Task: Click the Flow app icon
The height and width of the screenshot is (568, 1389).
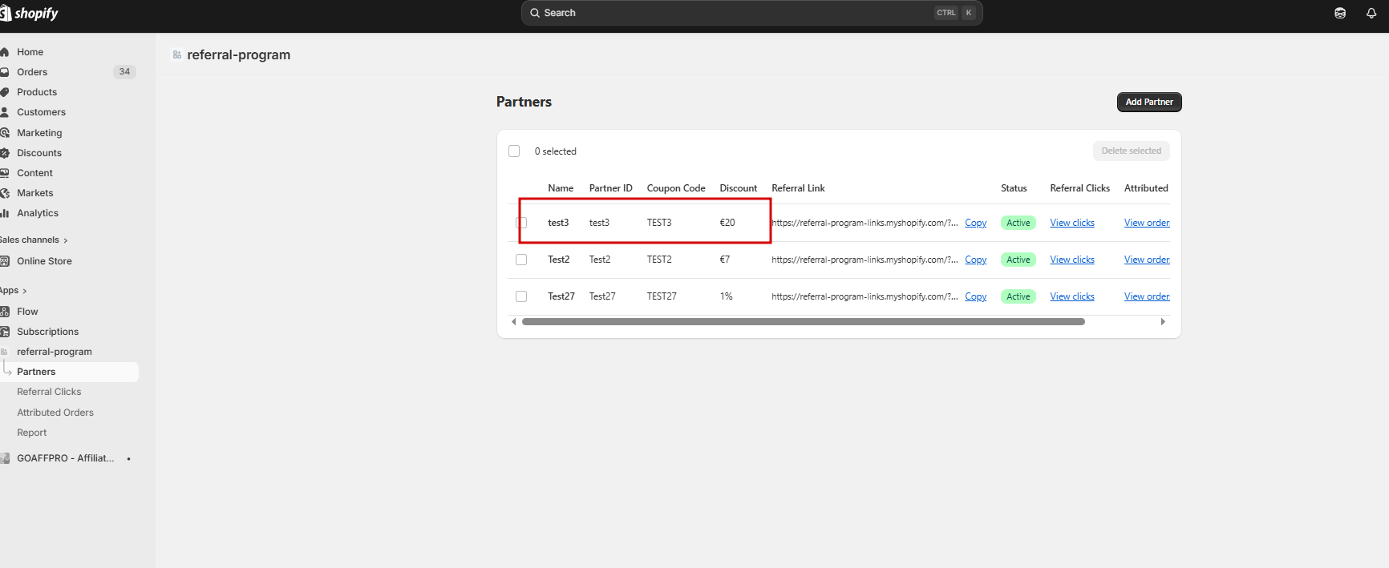Action: [5, 312]
